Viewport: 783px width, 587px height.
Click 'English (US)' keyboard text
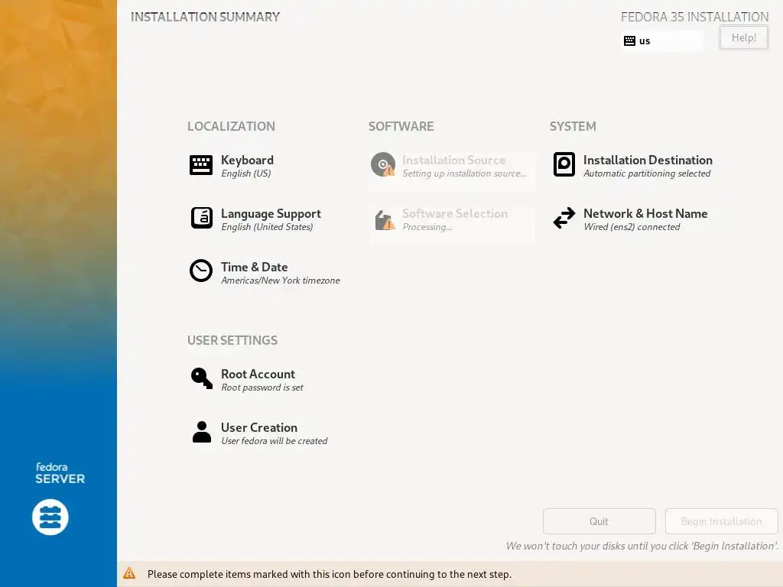click(246, 174)
